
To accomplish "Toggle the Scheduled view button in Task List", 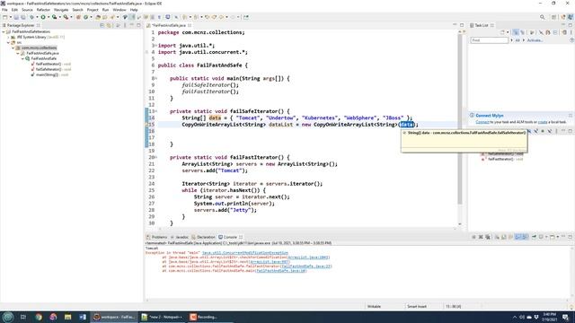I will pos(523,32).
